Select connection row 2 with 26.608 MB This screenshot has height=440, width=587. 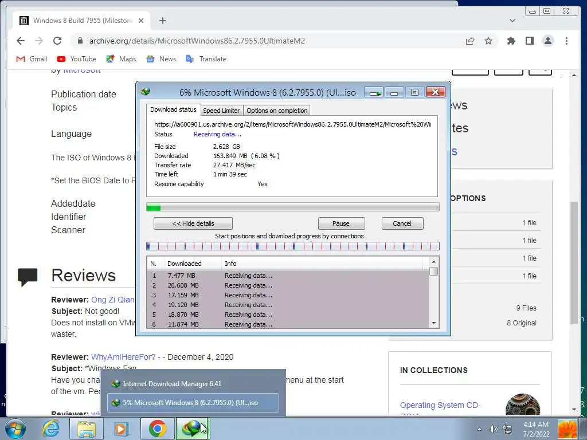pyautogui.click(x=288, y=285)
